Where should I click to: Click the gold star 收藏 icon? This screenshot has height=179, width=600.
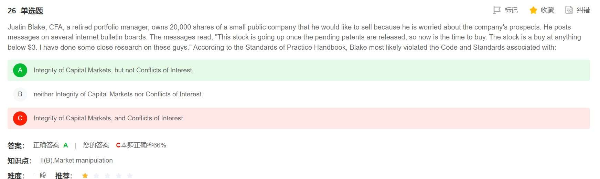(533, 10)
